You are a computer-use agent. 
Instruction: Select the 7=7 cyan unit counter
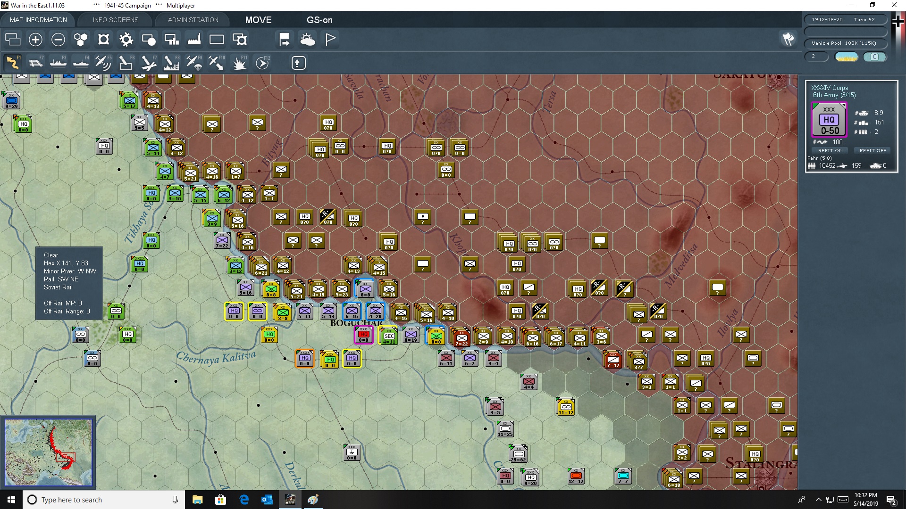(623, 476)
